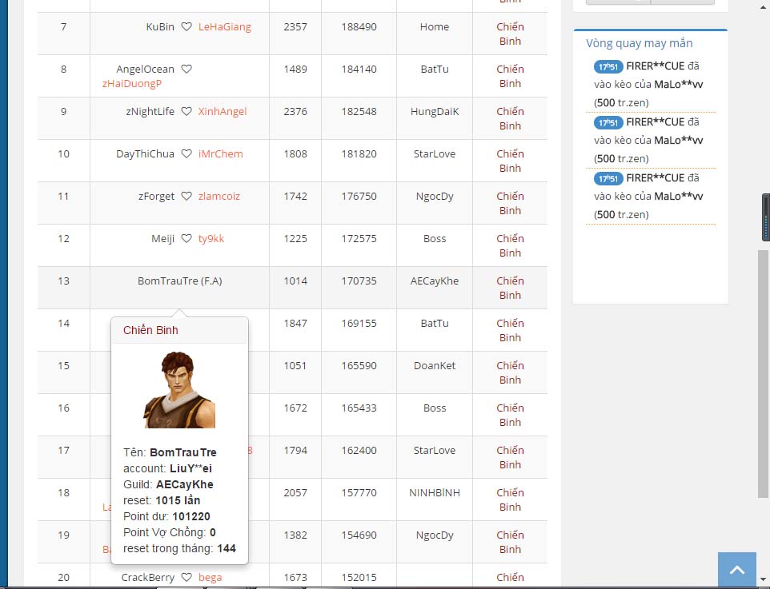The image size is (770, 589).
Task: Open the iMrChem partner link
Action: coord(220,154)
